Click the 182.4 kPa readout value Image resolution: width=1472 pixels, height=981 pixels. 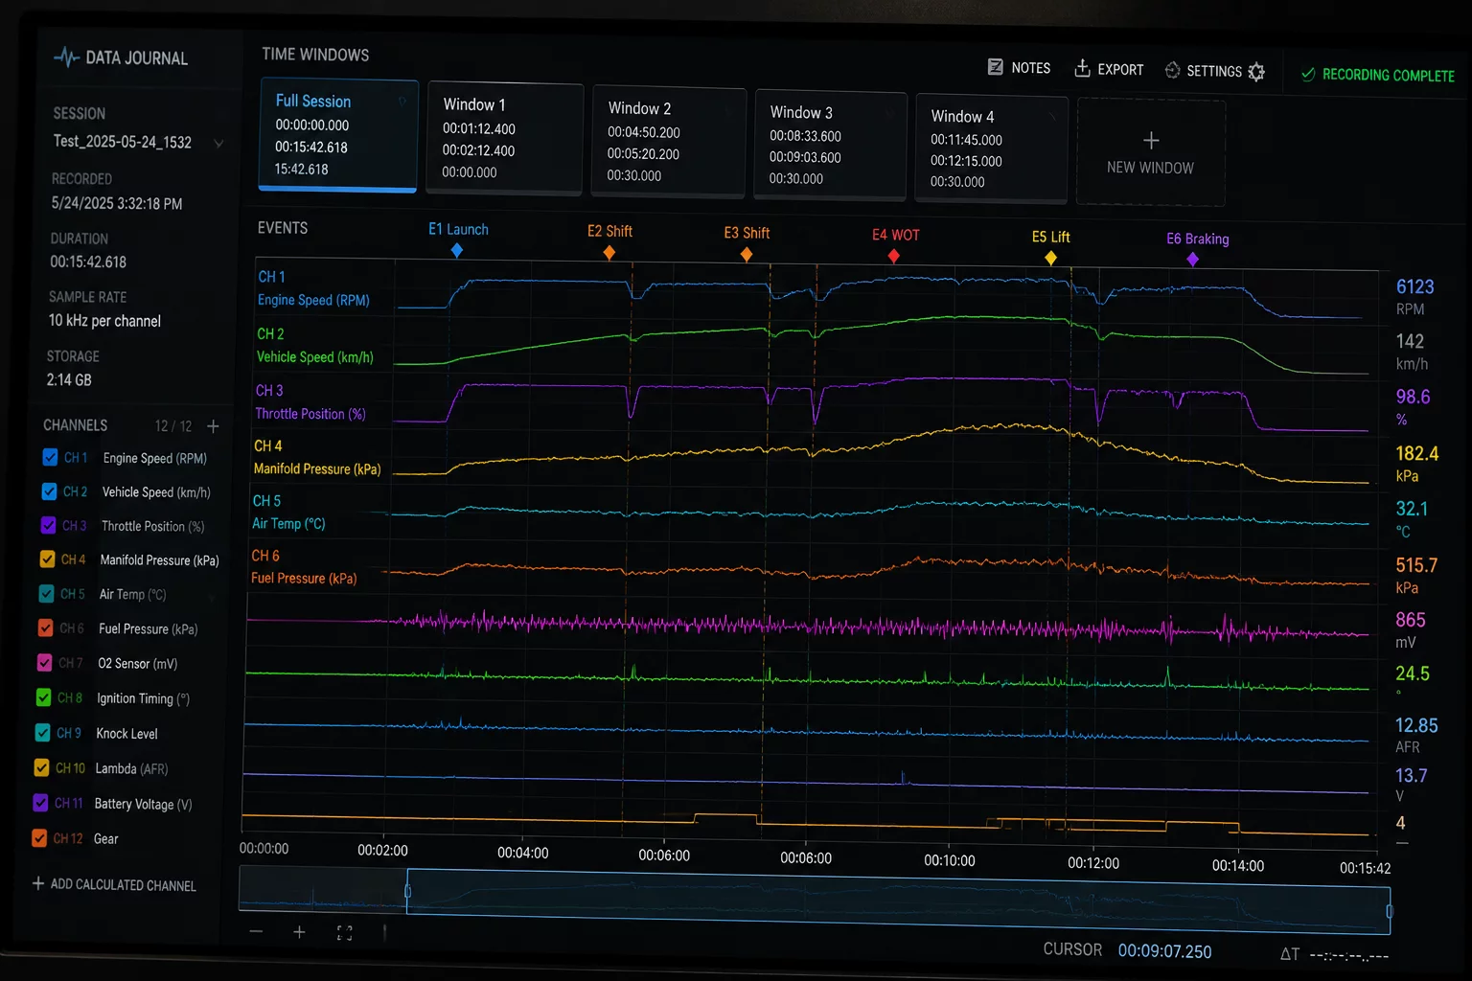[1416, 453]
